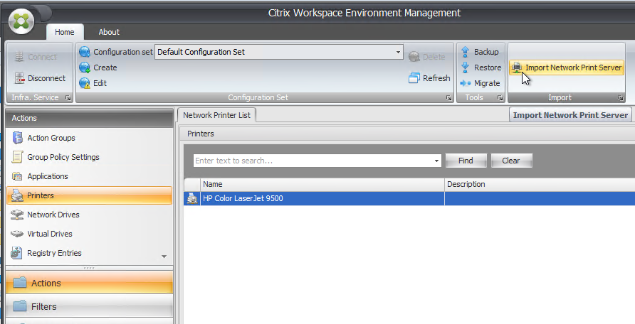Click the Network Drives sidebar icon
The image size is (635, 324).
[x=17, y=215]
